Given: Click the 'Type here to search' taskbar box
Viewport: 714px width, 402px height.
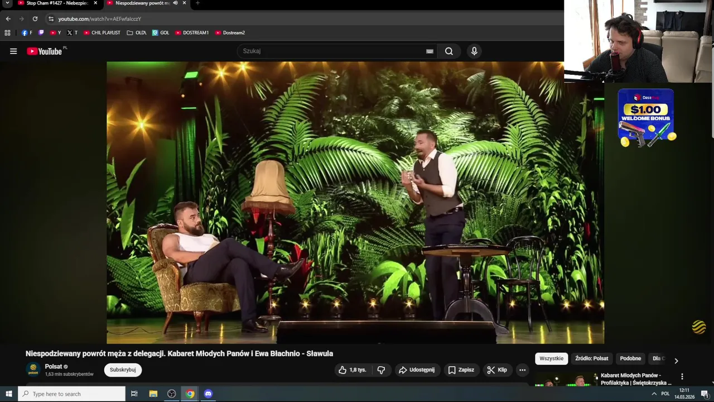Looking at the screenshot, I should [72, 394].
